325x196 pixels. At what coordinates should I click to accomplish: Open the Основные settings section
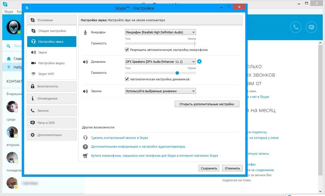pyautogui.click(x=52, y=20)
